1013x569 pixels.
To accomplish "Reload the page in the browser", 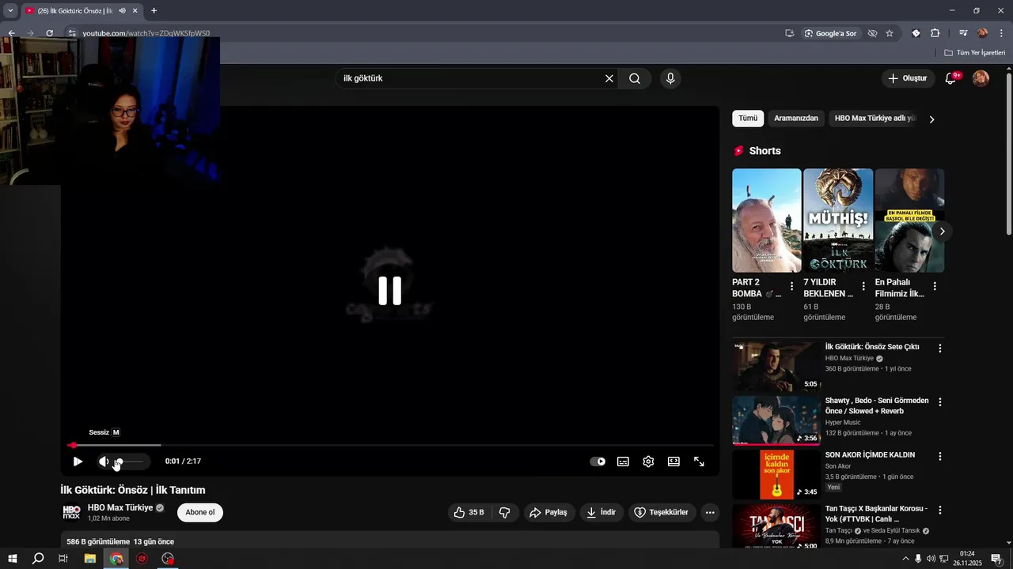I will click(49, 33).
